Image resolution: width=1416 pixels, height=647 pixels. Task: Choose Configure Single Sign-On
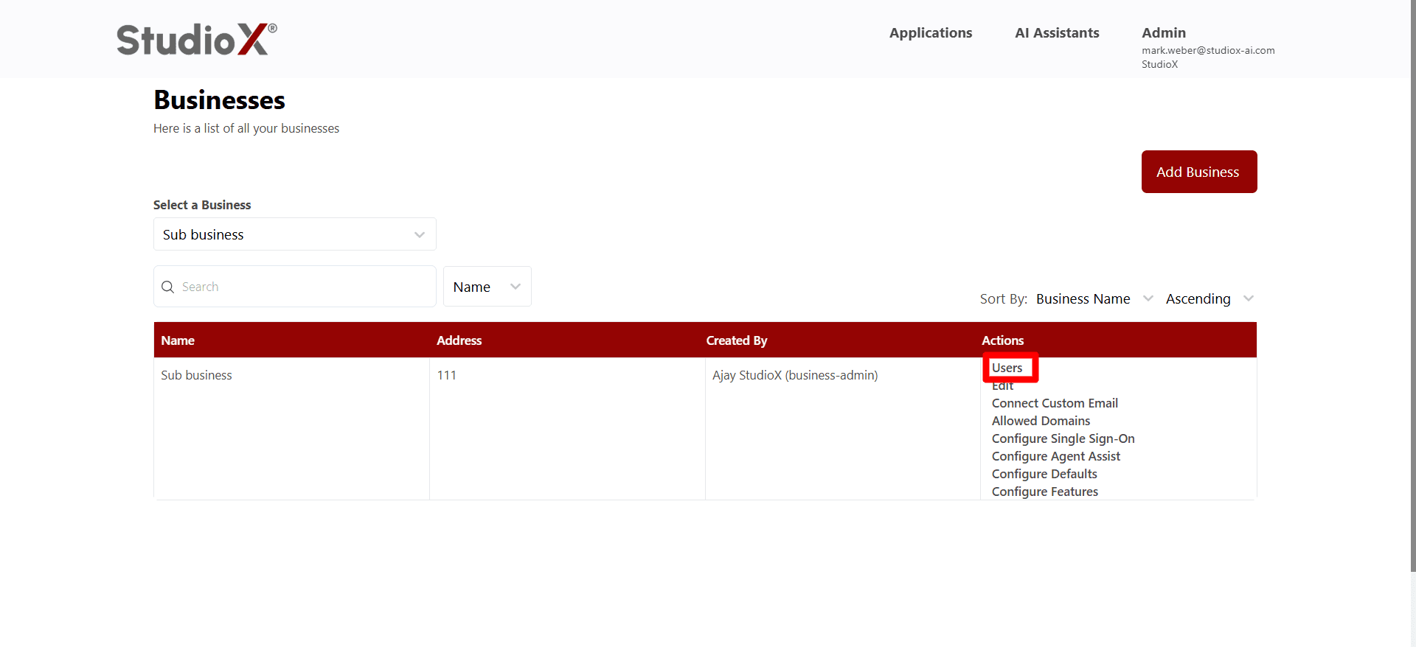pos(1062,438)
